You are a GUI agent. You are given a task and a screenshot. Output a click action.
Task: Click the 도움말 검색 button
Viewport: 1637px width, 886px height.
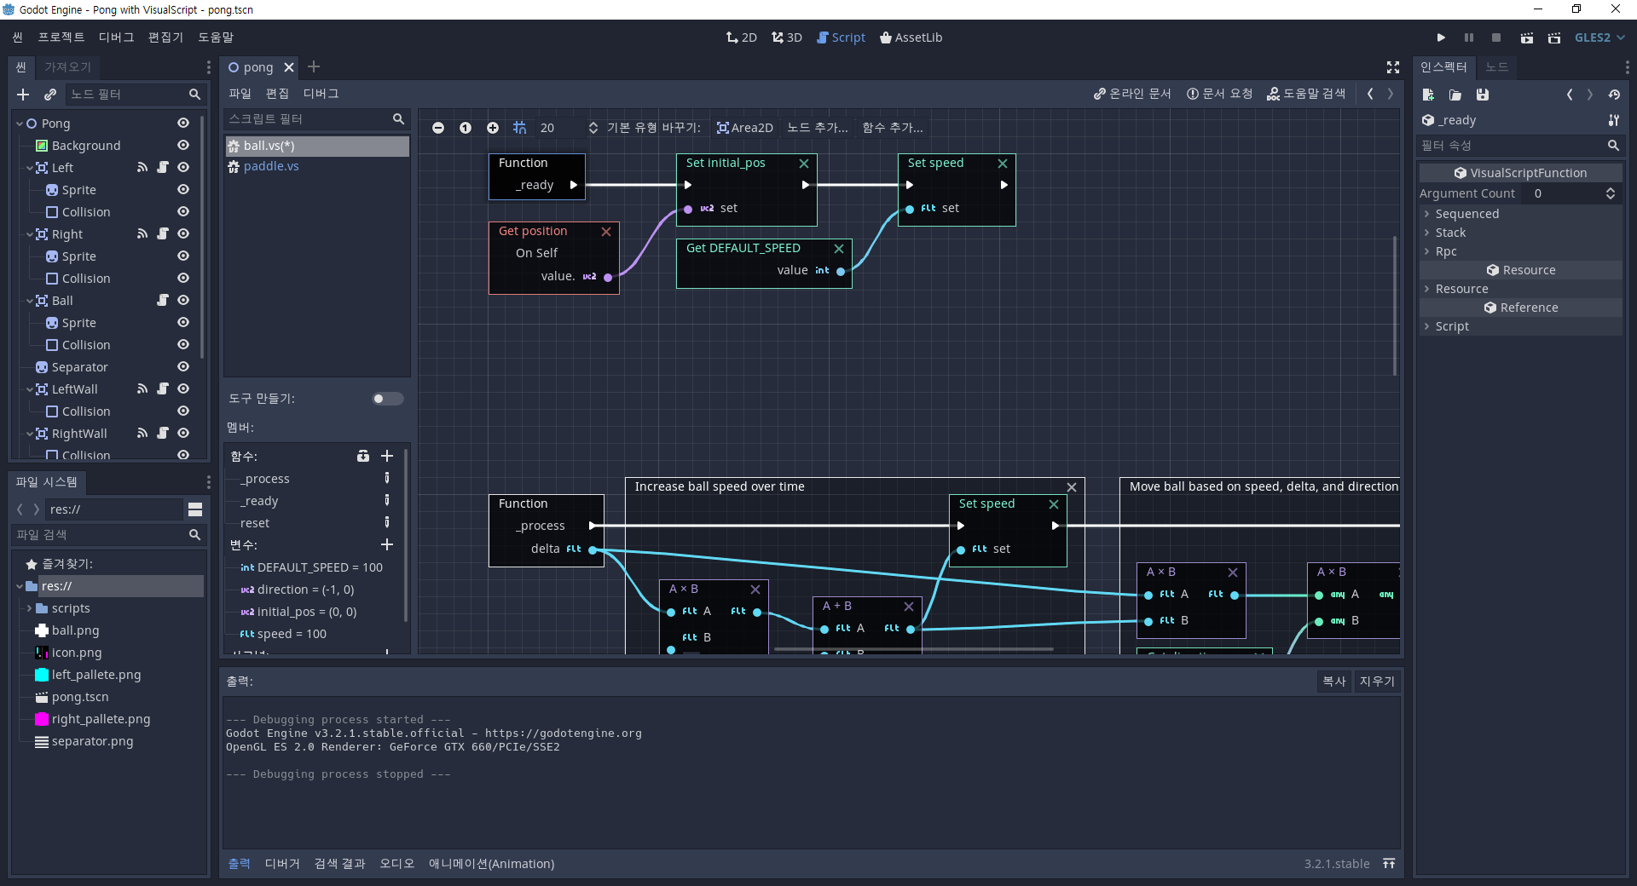coord(1306,94)
